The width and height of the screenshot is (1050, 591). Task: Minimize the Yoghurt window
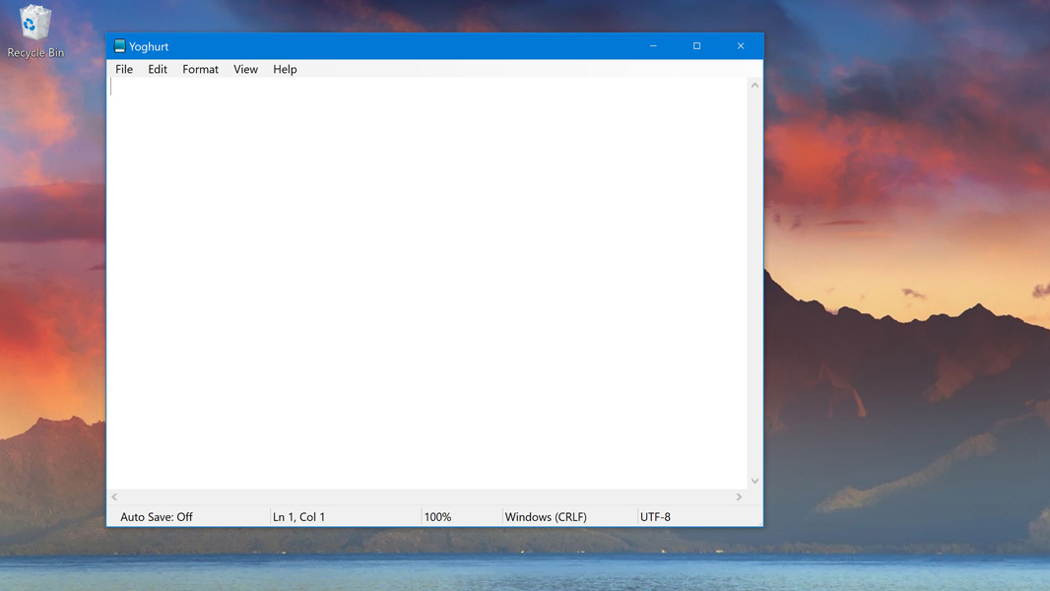pos(653,46)
